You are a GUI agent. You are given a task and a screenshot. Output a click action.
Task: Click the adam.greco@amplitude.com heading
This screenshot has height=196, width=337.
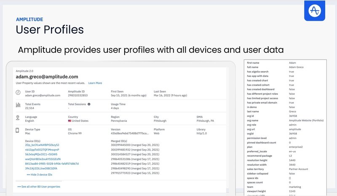pos(47,77)
